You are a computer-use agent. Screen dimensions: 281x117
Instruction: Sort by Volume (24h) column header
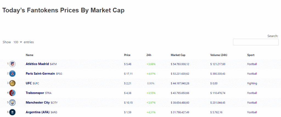click(219, 55)
